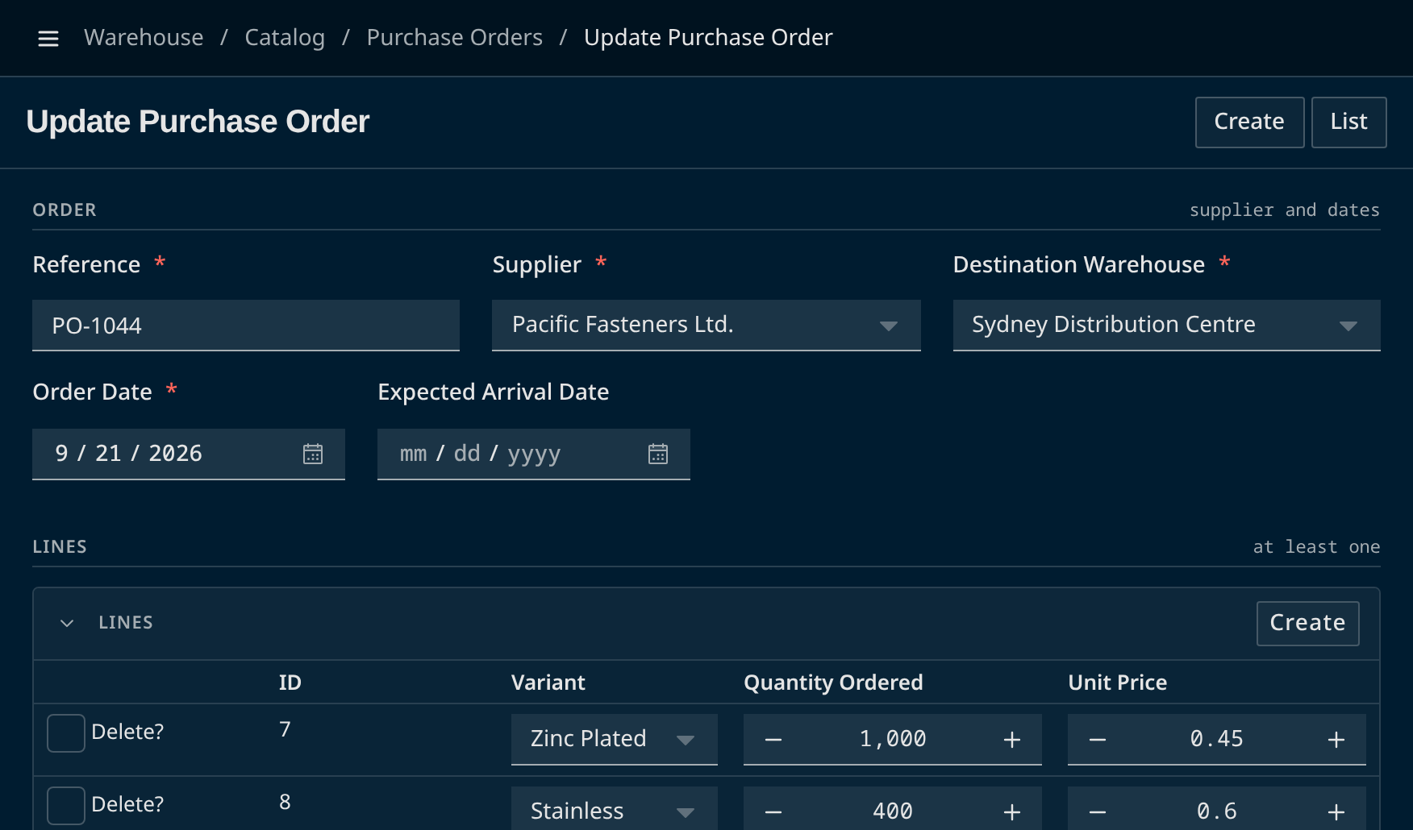This screenshot has height=830, width=1413.
Task: Open the Expected Arrival Date calendar picker
Action: 658,454
